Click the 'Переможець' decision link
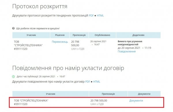Screen dimensions: 173x112 (60, 42)
